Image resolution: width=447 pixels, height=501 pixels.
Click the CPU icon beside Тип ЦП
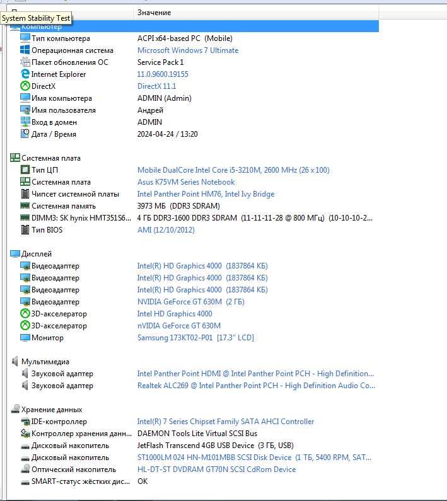(25, 170)
